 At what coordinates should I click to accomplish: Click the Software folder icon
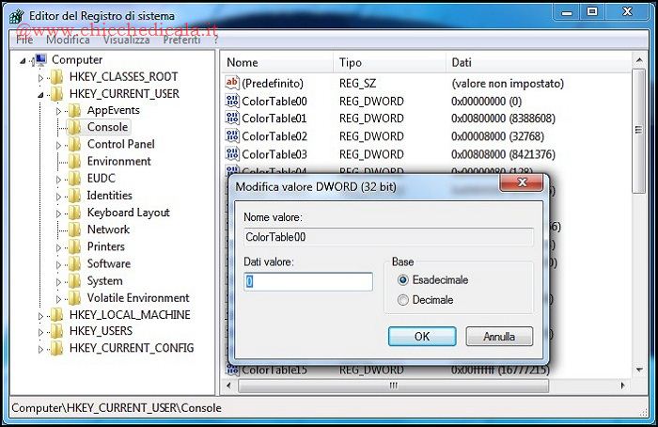pos(74,263)
